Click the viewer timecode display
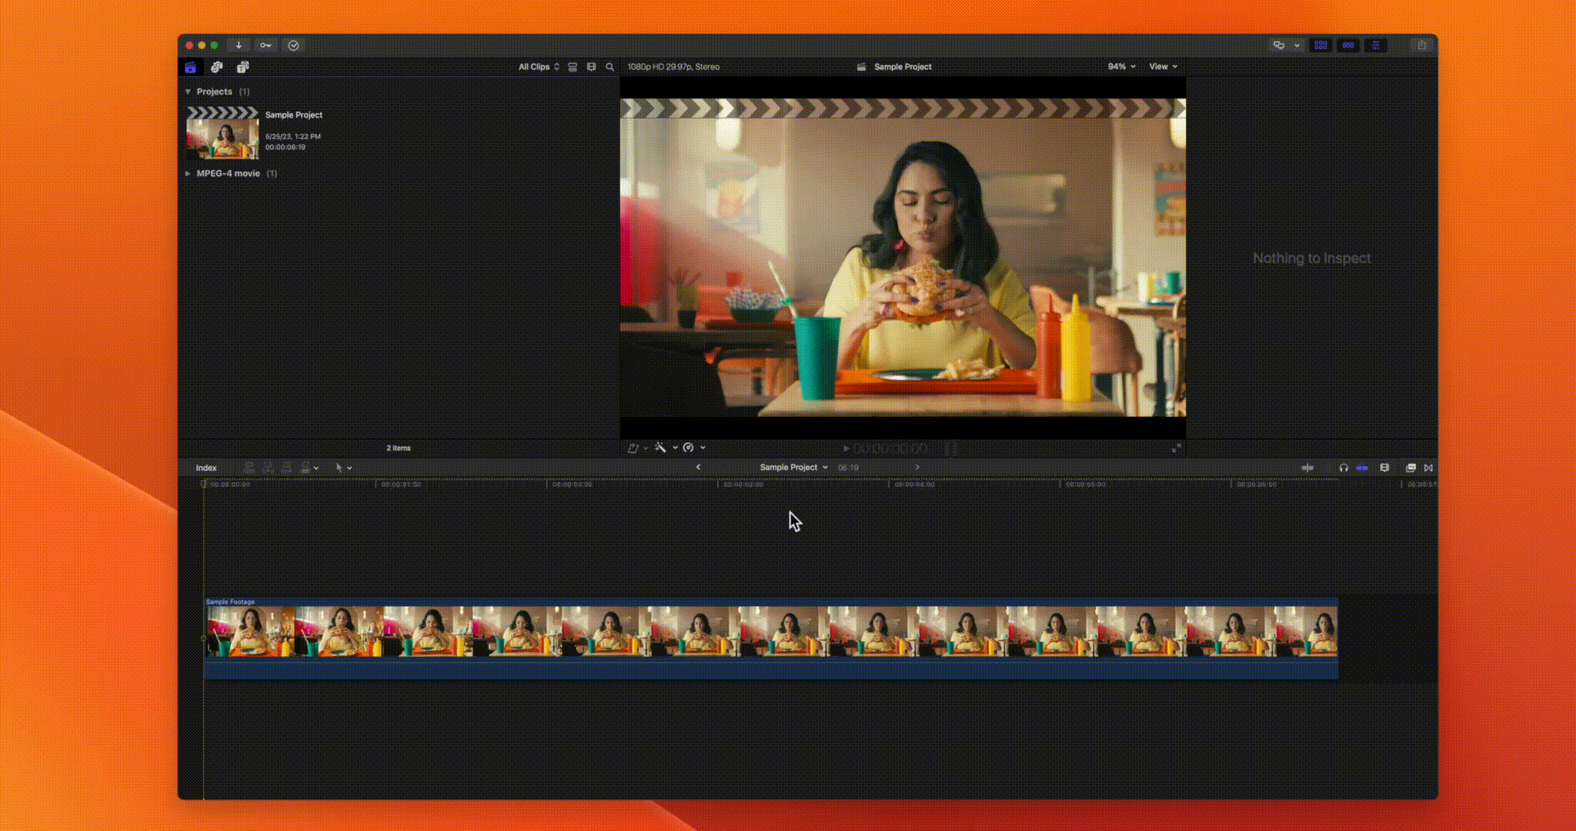This screenshot has height=831, width=1576. pos(890,449)
